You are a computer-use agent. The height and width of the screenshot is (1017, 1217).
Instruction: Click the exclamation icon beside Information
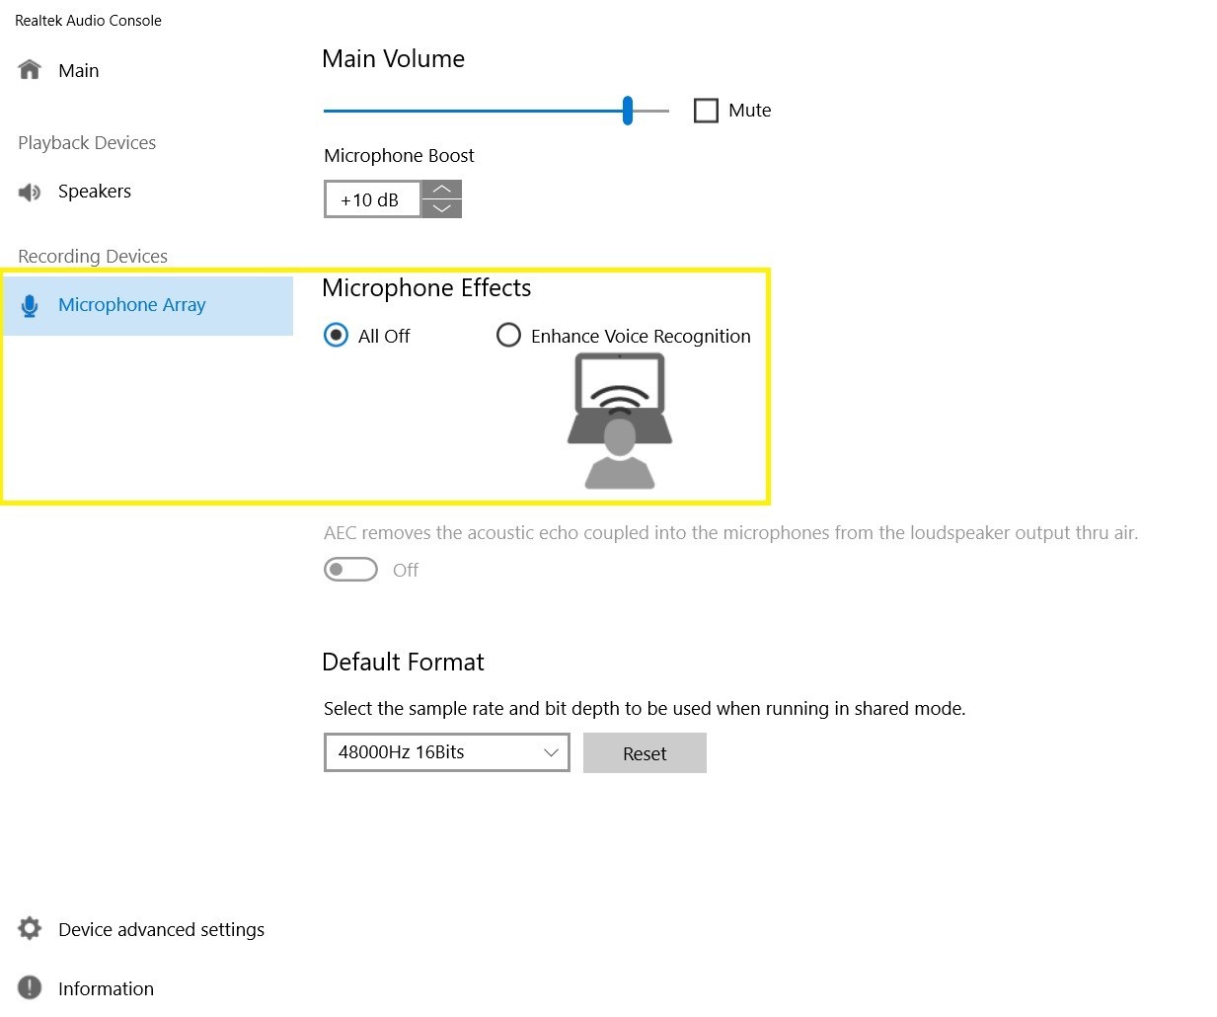pyautogui.click(x=30, y=988)
